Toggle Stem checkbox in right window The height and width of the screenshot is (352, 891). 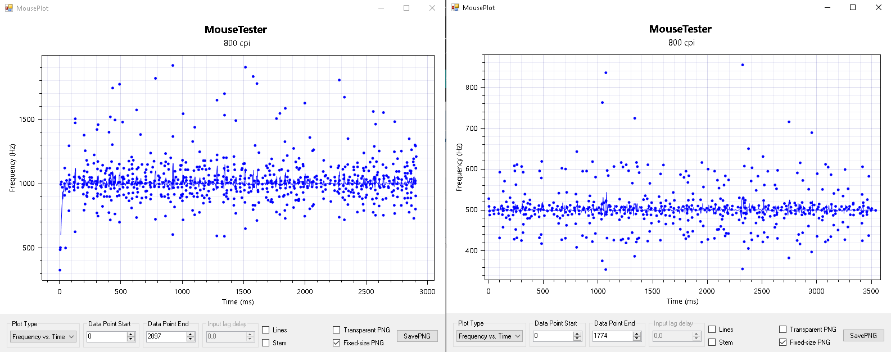tap(712, 342)
